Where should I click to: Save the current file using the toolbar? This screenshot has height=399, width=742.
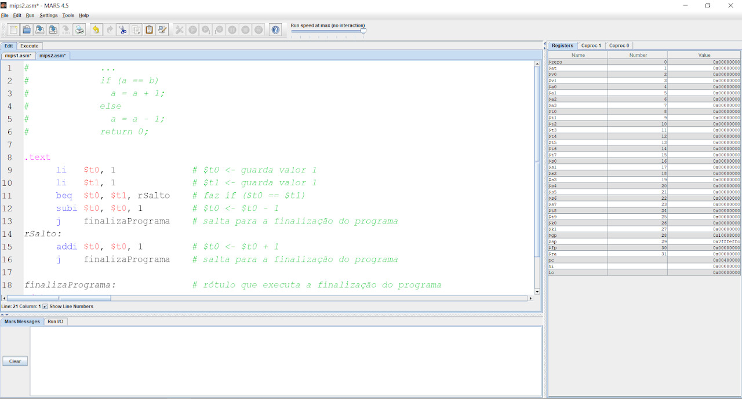click(x=39, y=30)
